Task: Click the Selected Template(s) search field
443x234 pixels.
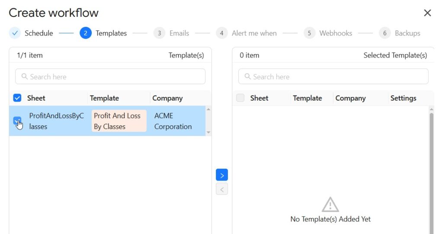Action: click(333, 77)
